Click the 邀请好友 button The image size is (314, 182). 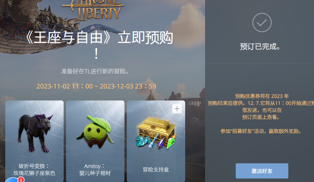(x=262, y=171)
